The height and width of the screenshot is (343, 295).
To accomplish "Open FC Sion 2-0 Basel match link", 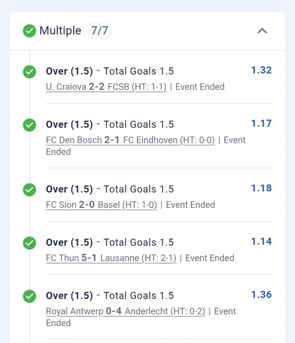I will tap(101, 205).
